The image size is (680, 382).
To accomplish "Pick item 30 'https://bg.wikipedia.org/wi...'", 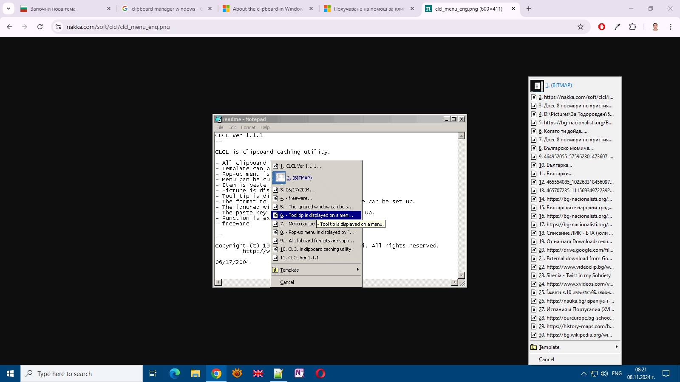I will (x=575, y=335).
